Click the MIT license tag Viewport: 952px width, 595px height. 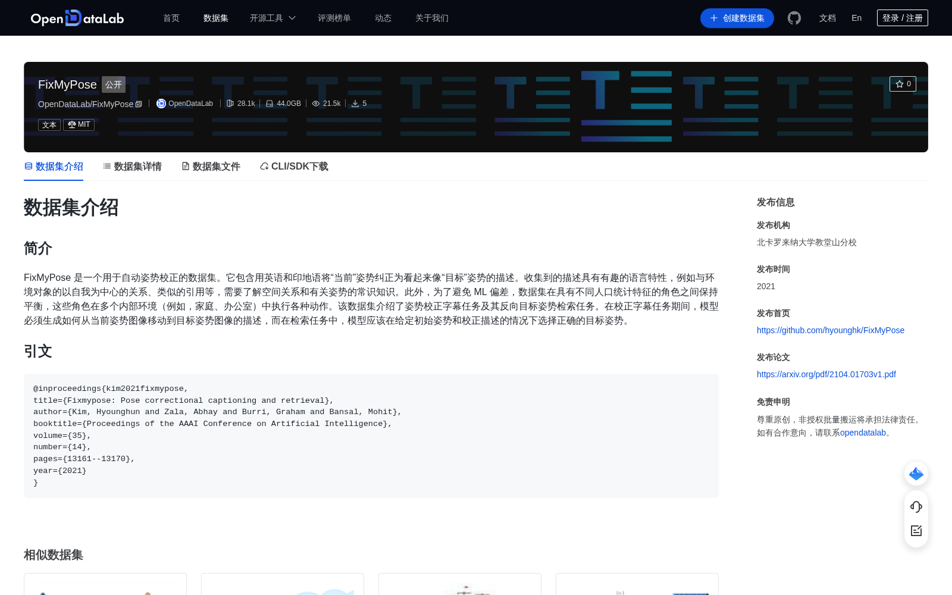click(79, 125)
